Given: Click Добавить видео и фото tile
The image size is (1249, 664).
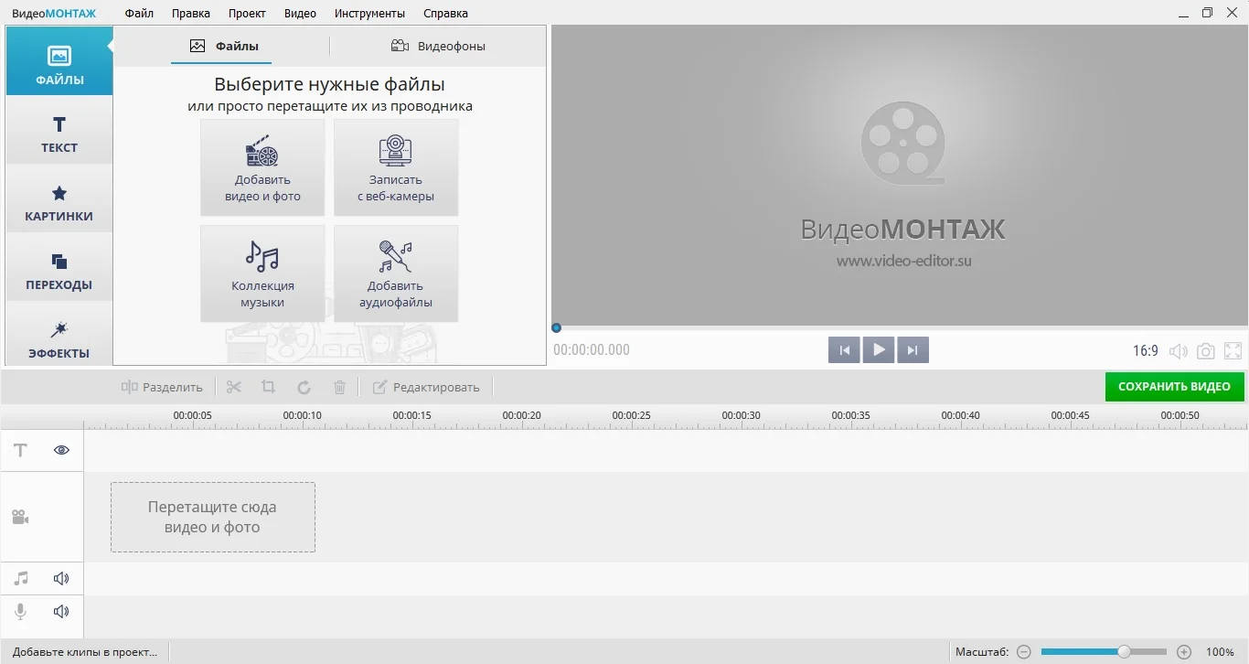Looking at the screenshot, I should (x=262, y=167).
